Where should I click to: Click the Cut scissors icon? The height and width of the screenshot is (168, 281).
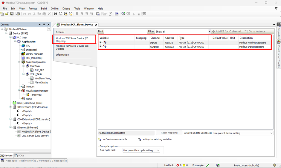tap(34, 14)
